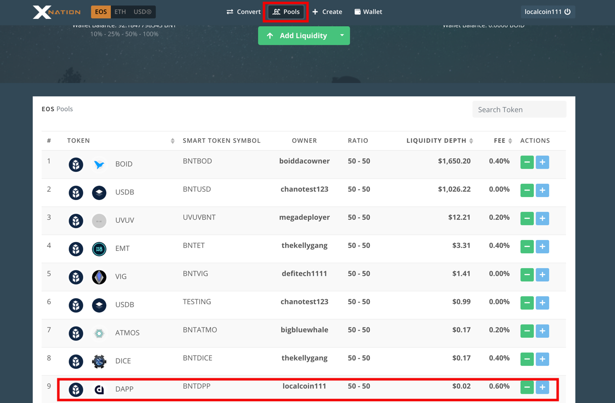Click the DAPP token icon
The image size is (615, 403).
[x=99, y=390]
